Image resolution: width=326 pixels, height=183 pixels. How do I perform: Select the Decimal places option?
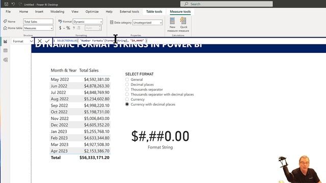tap(127, 84)
